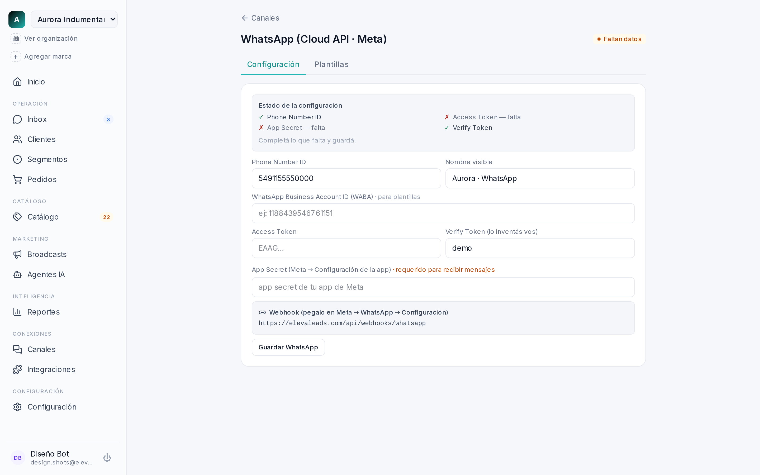The width and height of the screenshot is (760, 475).
Task: Click the Phone Number ID input field
Action: [346, 178]
